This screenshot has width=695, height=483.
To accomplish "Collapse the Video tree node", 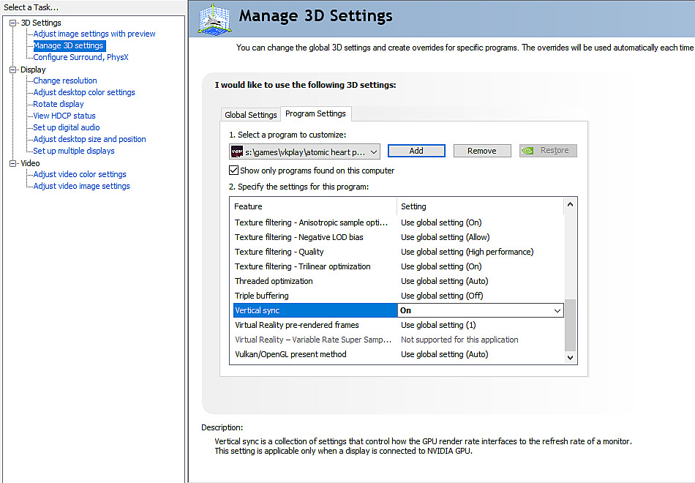I will pos(13,163).
